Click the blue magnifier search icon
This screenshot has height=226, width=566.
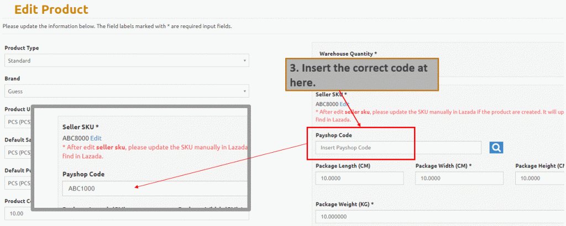tap(496, 147)
